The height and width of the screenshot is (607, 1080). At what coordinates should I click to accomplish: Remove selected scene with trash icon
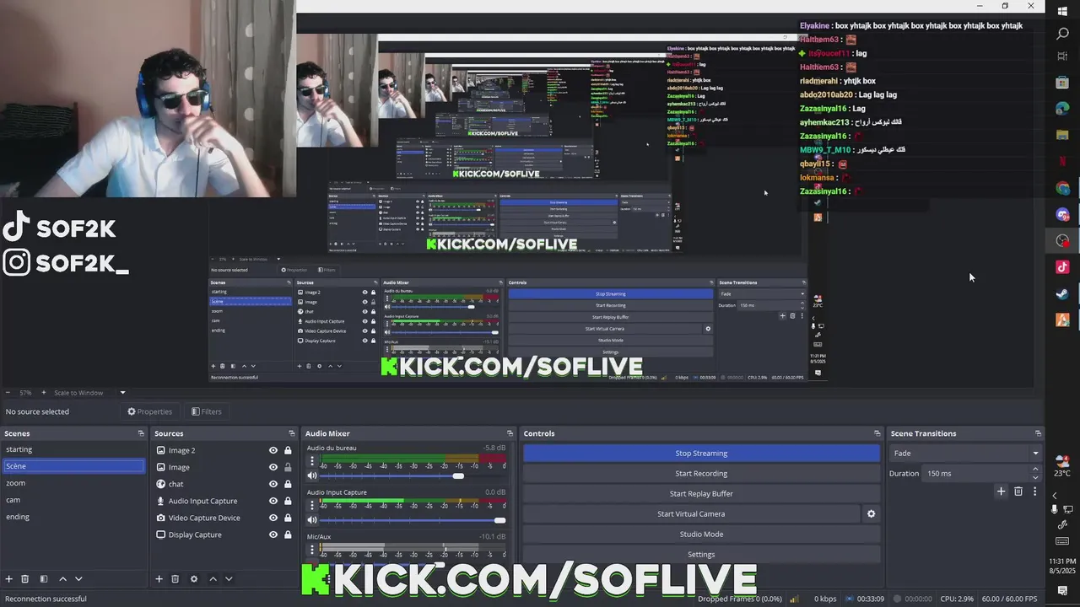click(25, 579)
